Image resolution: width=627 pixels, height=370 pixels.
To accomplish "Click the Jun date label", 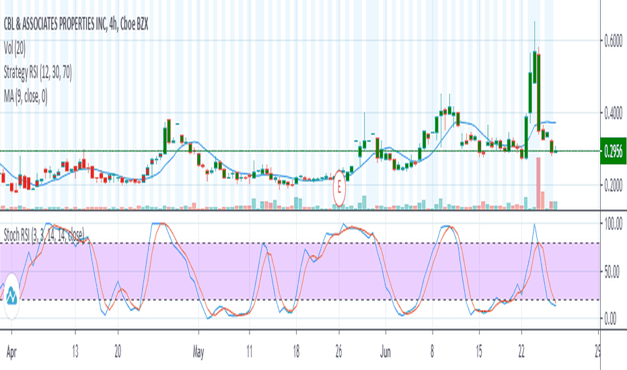I will [x=385, y=352].
